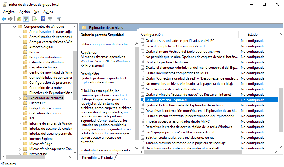This screenshot has width=284, height=167.
Task: Open the Ayuda menu
Action: click(48, 12)
